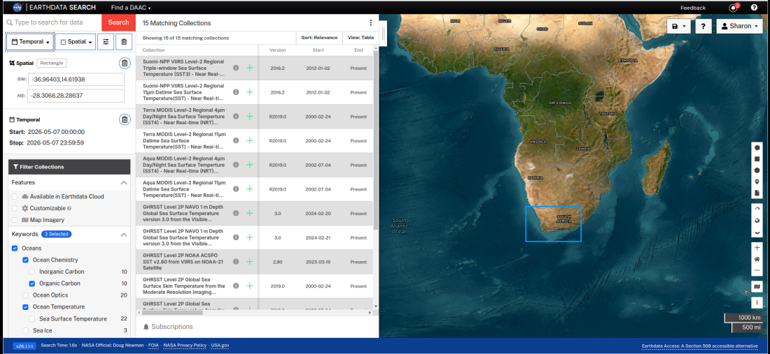
Task: Remove the Spatial rectangle filter
Action: [125, 63]
